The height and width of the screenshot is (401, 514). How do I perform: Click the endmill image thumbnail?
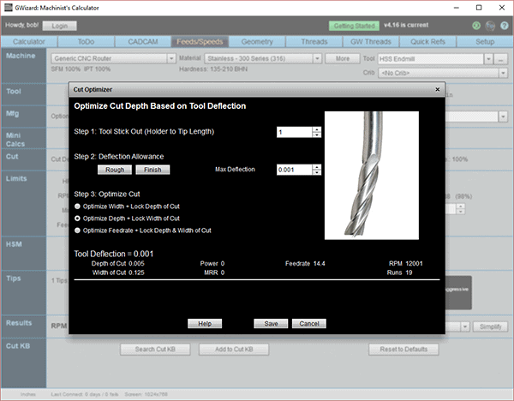(x=372, y=176)
